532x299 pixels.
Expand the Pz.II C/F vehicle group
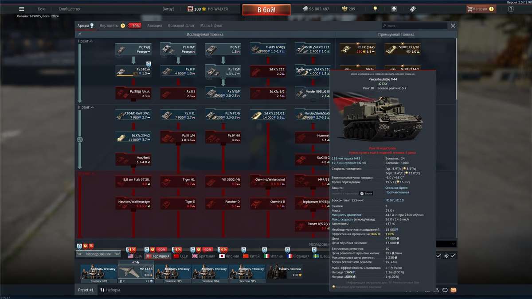[223, 71]
